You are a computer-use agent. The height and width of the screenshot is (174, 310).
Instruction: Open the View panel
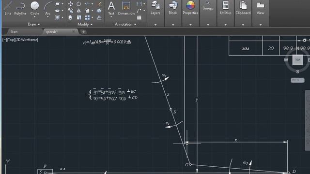pyautogui.click(x=261, y=8)
